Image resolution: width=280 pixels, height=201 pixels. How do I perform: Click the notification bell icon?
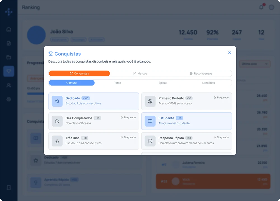[261, 7]
